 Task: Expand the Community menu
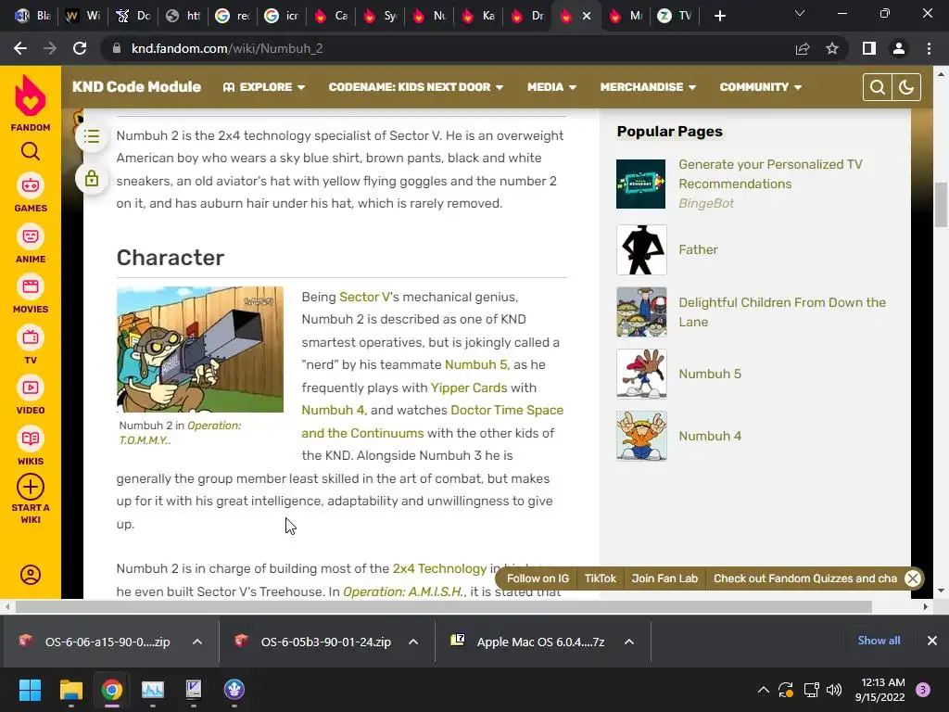pos(760,87)
